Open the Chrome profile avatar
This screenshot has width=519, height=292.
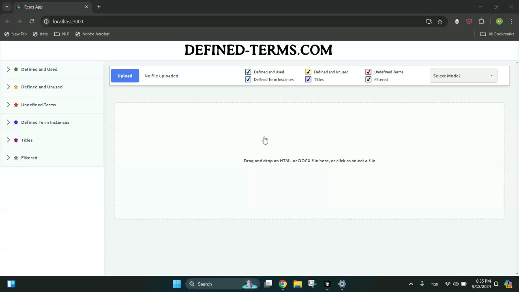pos(499,21)
